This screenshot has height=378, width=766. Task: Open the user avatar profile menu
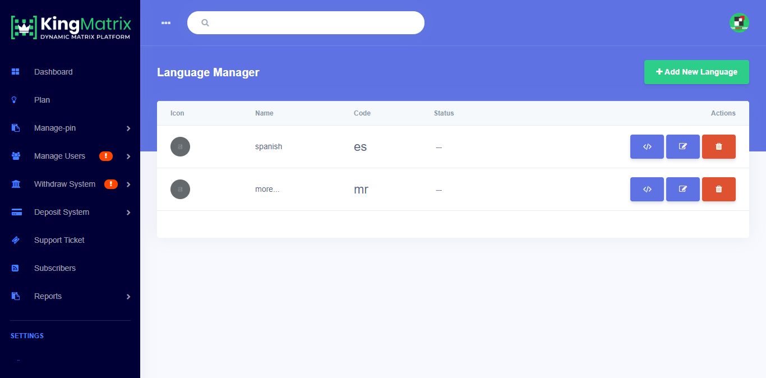[739, 22]
